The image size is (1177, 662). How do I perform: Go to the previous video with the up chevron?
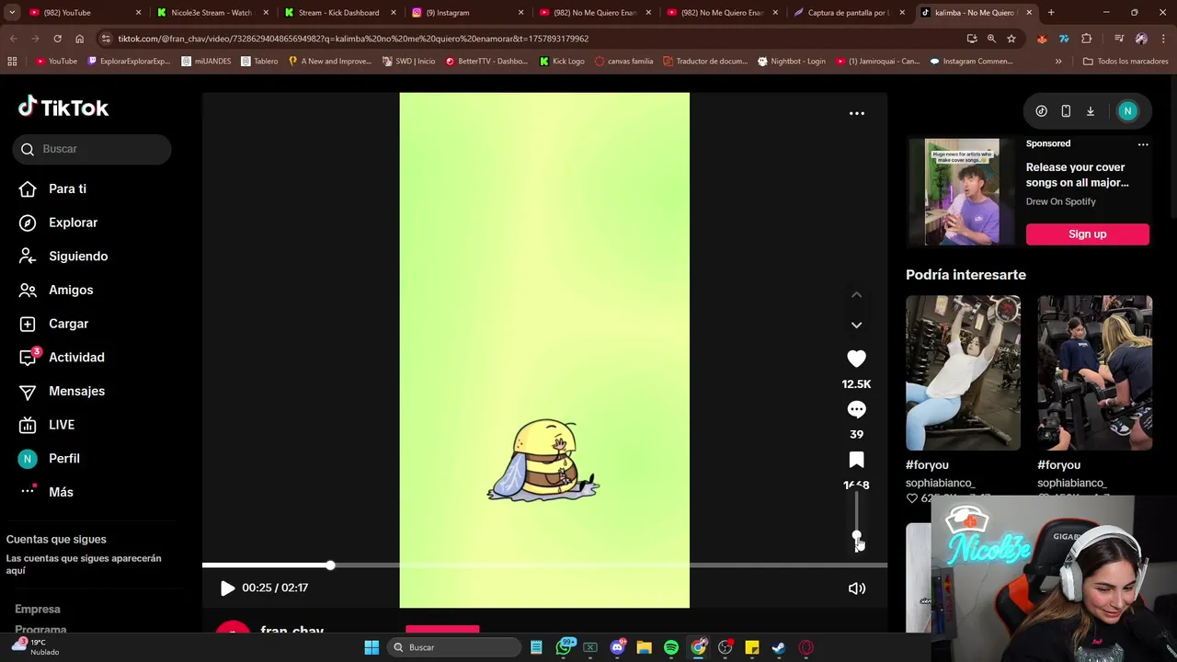pyautogui.click(x=856, y=294)
